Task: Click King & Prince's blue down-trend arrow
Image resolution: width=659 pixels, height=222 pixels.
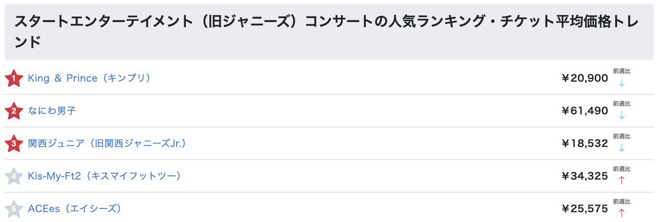Action: click(622, 83)
